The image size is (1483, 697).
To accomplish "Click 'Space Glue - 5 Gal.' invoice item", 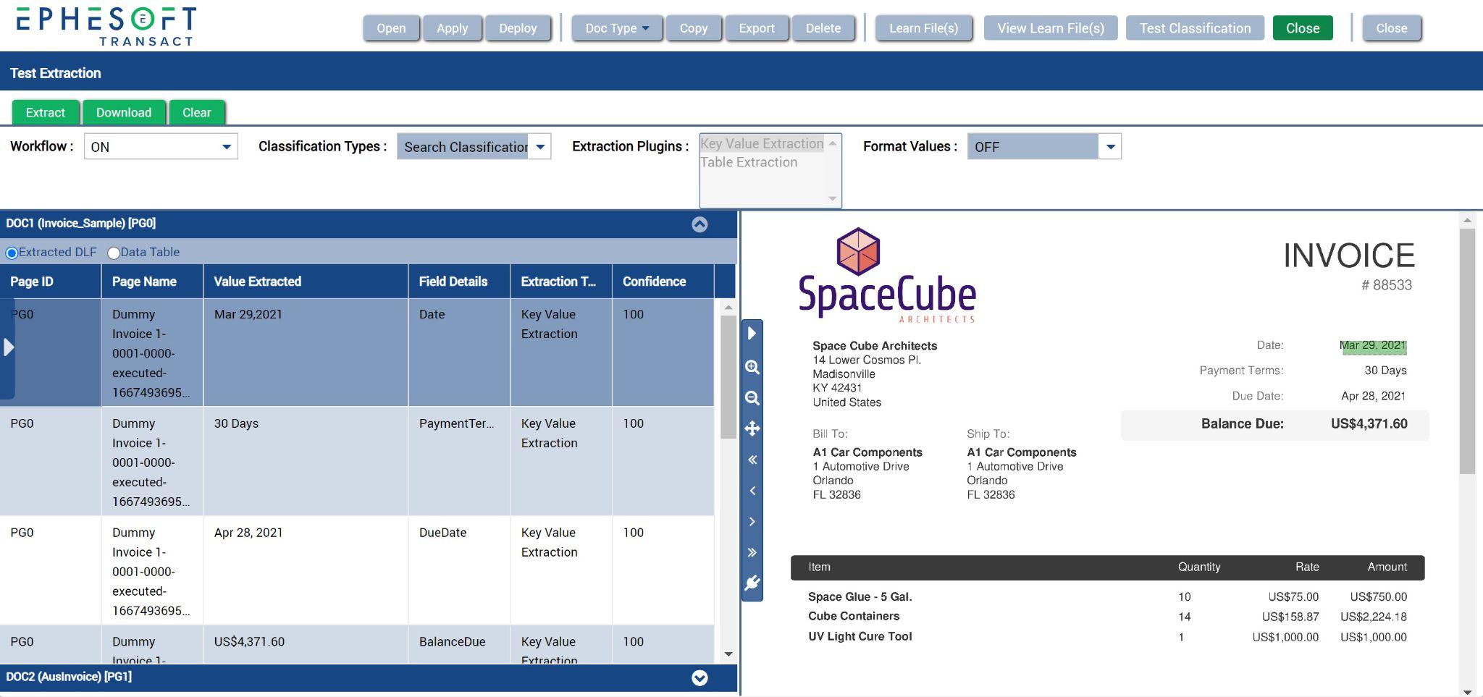I will point(860,597).
